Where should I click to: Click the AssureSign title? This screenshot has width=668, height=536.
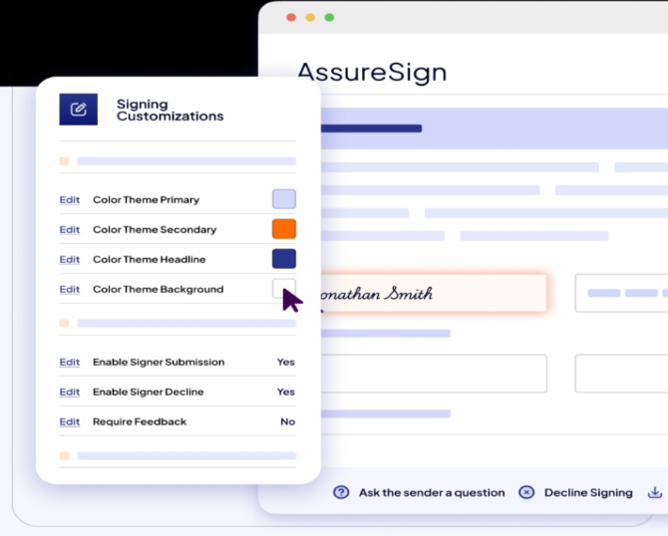[x=372, y=73]
